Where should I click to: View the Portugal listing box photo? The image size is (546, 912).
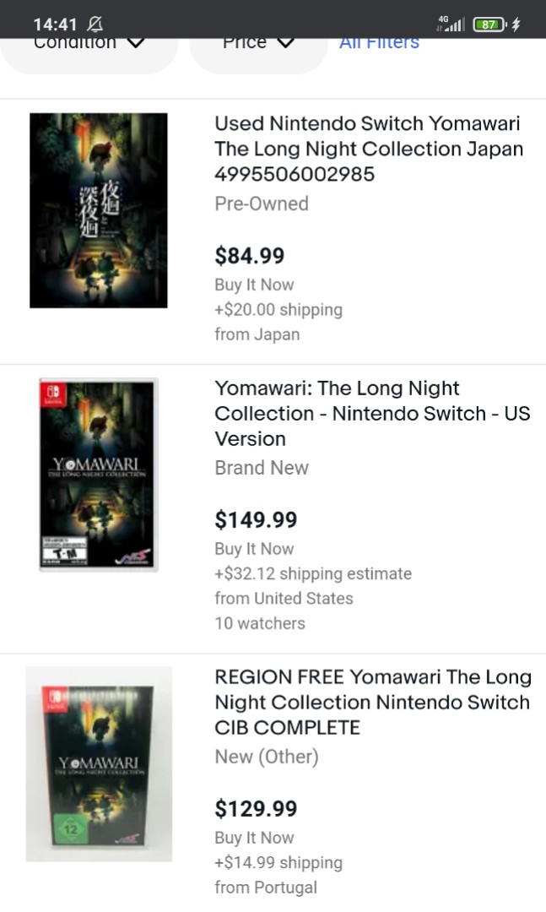(98, 763)
